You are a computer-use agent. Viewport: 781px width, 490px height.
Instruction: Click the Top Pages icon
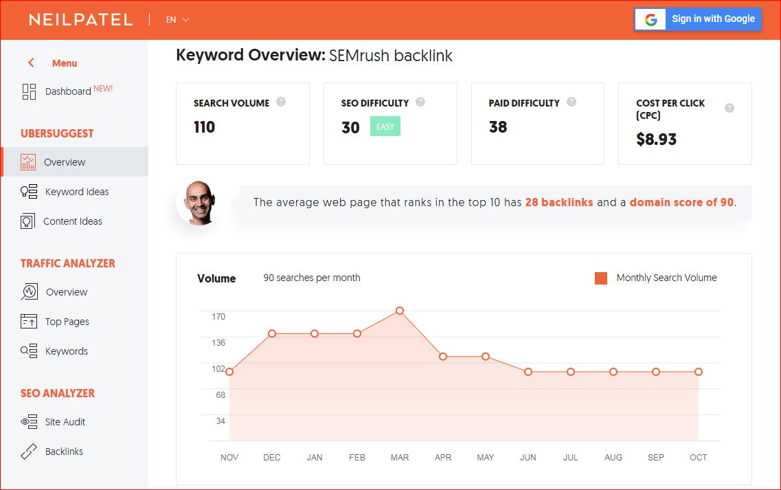(x=29, y=321)
